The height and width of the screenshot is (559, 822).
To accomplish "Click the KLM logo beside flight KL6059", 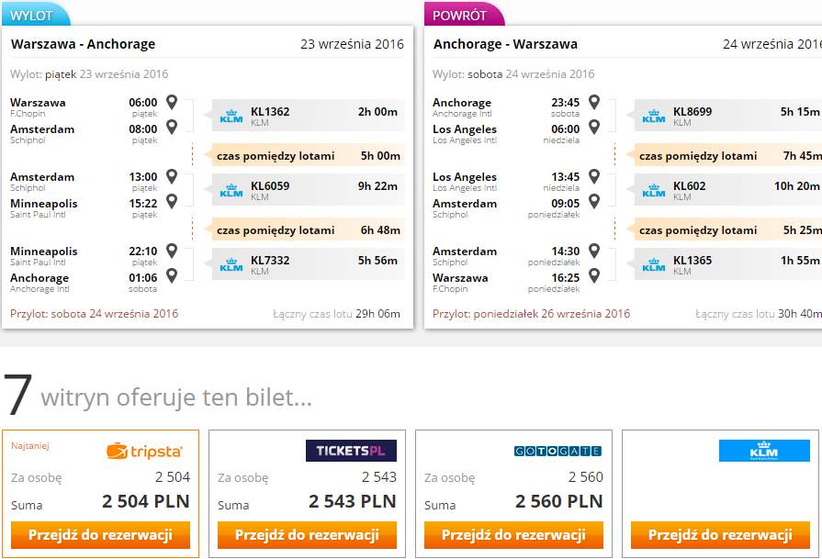I will coord(231,190).
